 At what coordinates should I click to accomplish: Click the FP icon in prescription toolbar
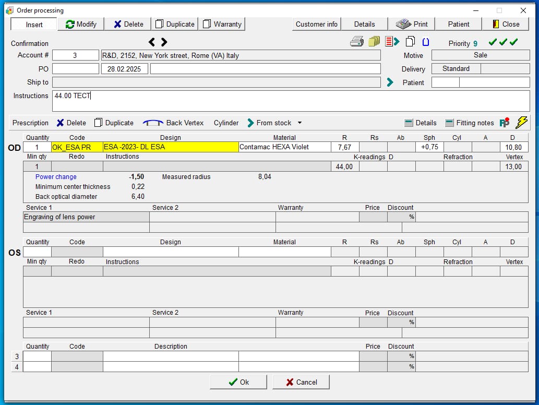point(504,123)
